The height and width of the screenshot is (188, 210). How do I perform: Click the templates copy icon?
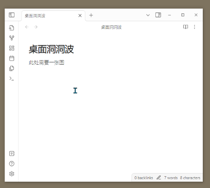point(12,68)
